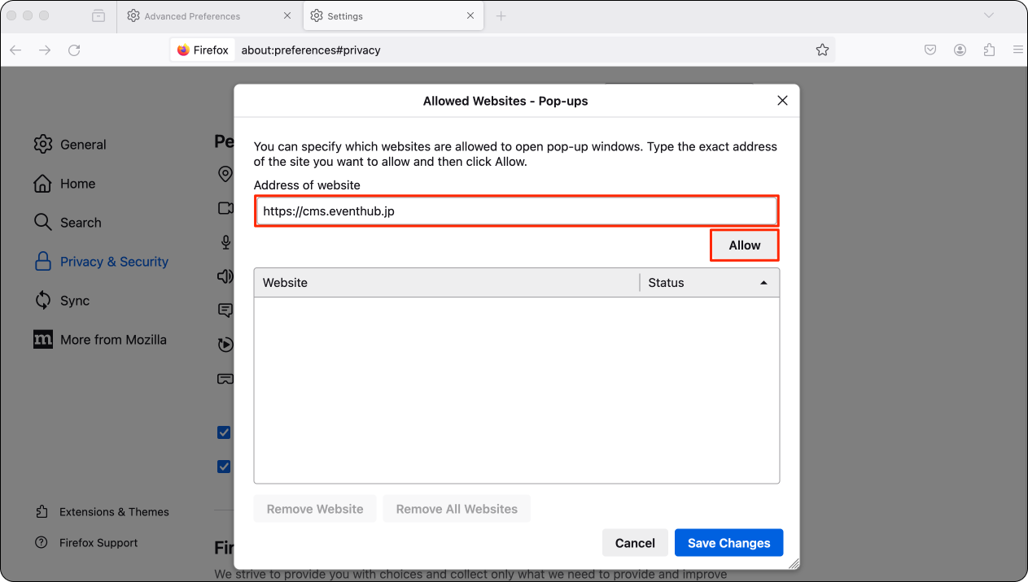
Task: Click the forward navigation arrow
Action: (x=45, y=50)
